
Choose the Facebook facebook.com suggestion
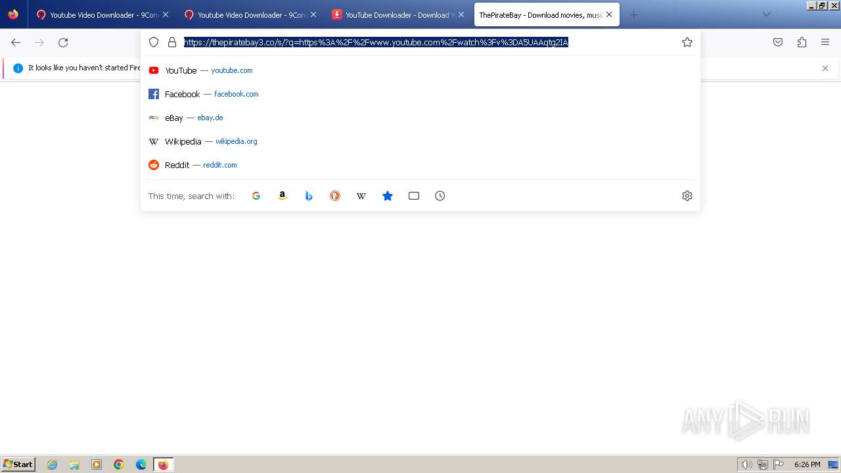coord(420,94)
